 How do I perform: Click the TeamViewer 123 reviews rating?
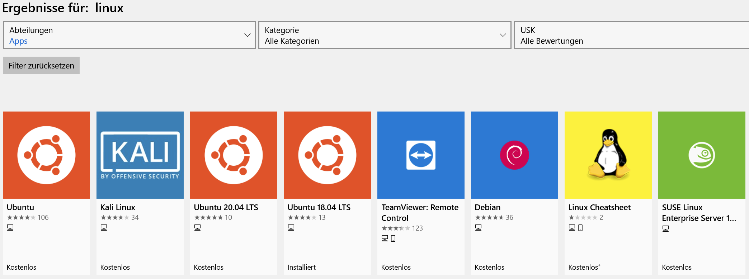[x=402, y=228]
